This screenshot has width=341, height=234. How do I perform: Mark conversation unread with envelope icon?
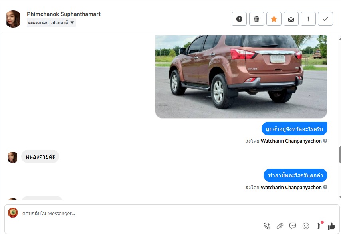pyautogui.click(x=291, y=19)
